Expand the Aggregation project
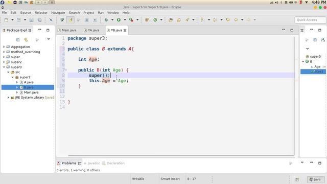 click(x=4, y=47)
